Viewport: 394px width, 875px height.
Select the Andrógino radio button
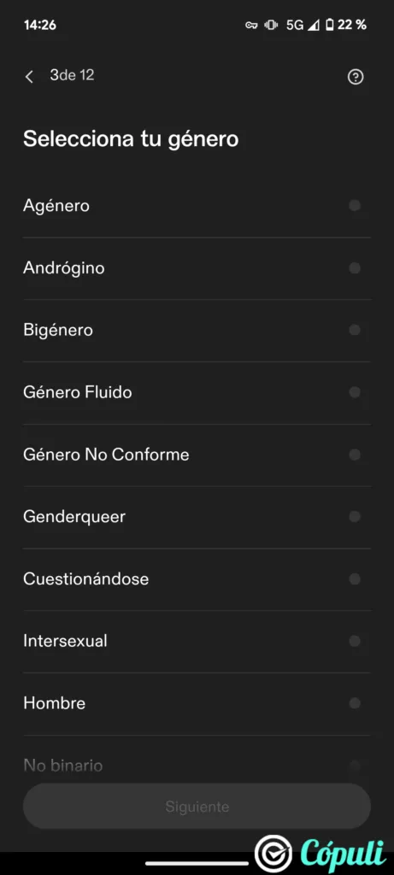tap(355, 268)
